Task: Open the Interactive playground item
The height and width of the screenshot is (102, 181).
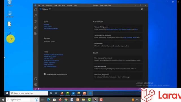Action: (118, 76)
